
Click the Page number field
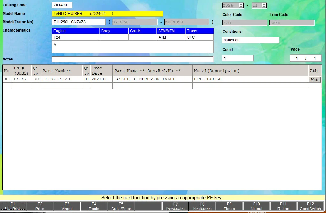306,58
